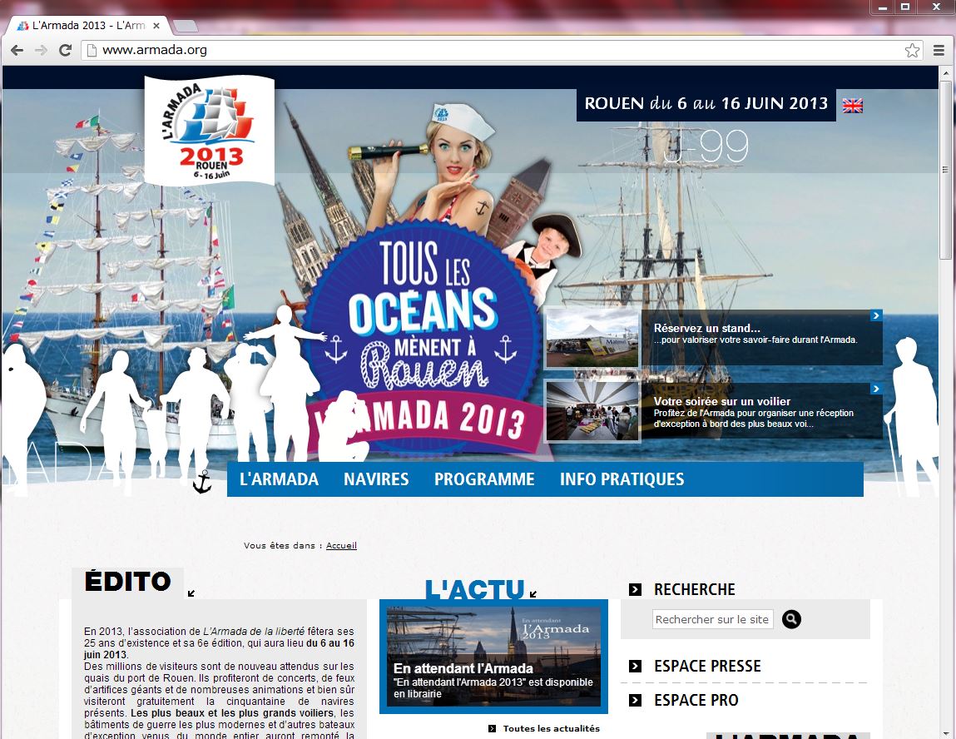Image resolution: width=956 pixels, height=739 pixels.
Task: Open the L'ARMADA navigation menu
Action: click(x=279, y=479)
